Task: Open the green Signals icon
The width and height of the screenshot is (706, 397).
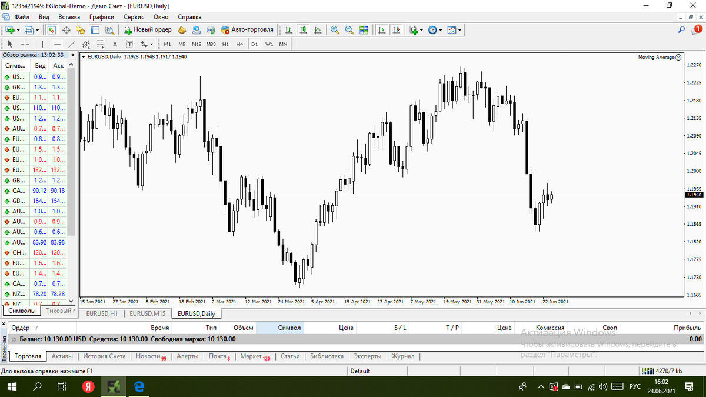Action: coord(211,29)
